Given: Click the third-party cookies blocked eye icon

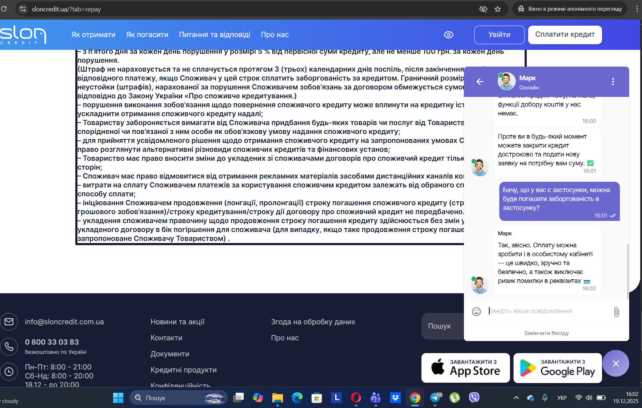Looking at the screenshot, I should click(x=483, y=9).
